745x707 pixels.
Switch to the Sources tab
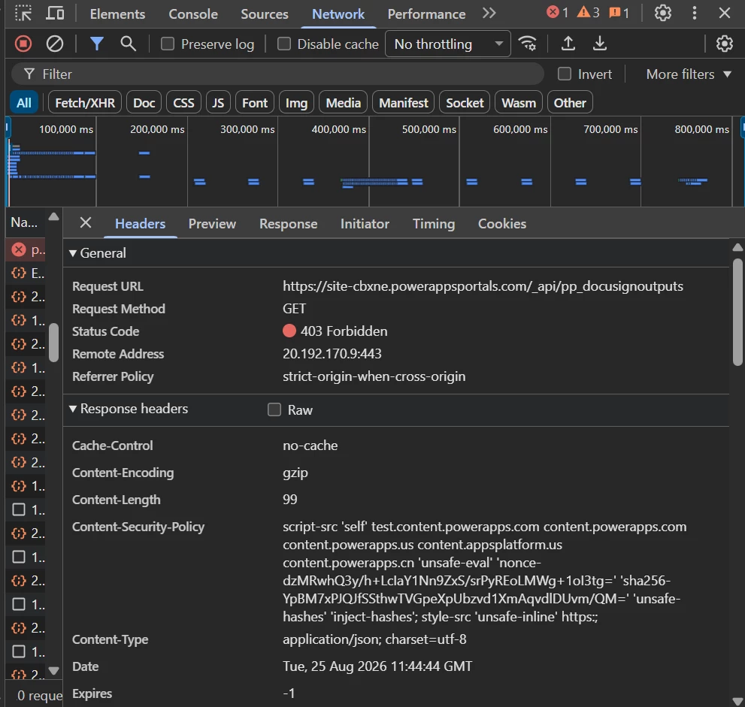pyautogui.click(x=264, y=14)
